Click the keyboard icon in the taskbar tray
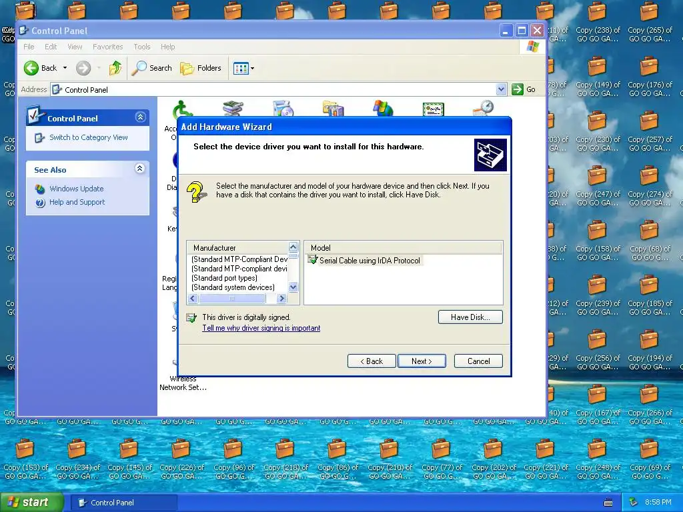683x512 pixels. (x=608, y=503)
